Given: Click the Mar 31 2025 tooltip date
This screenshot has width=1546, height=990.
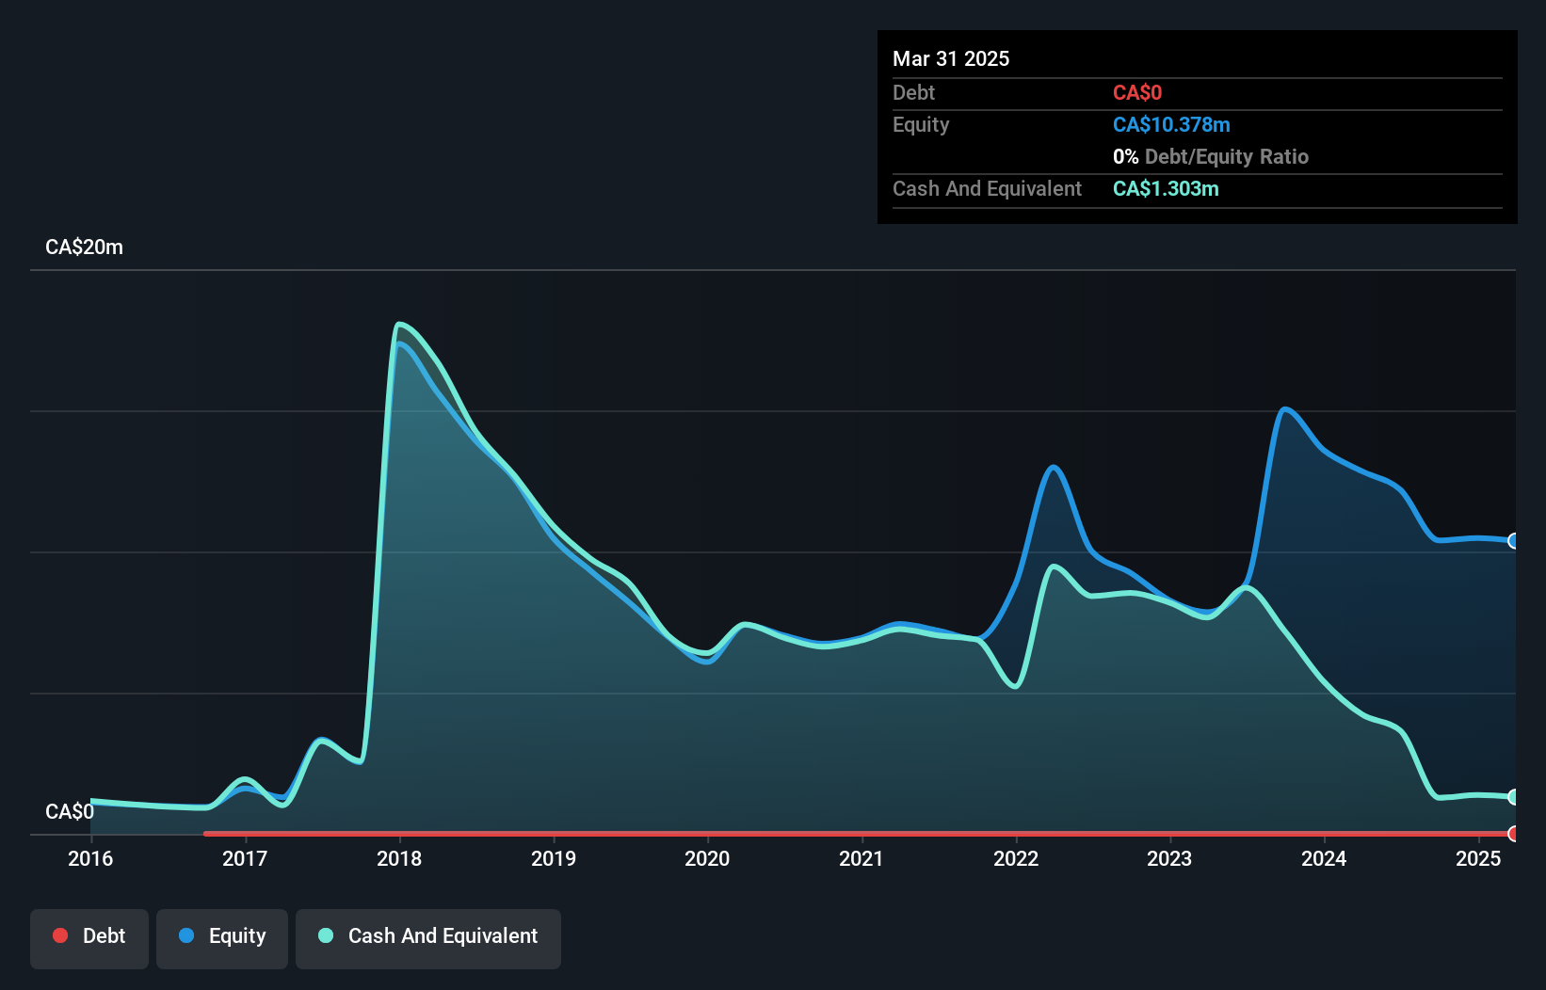Looking at the screenshot, I should tap(951, 58).
